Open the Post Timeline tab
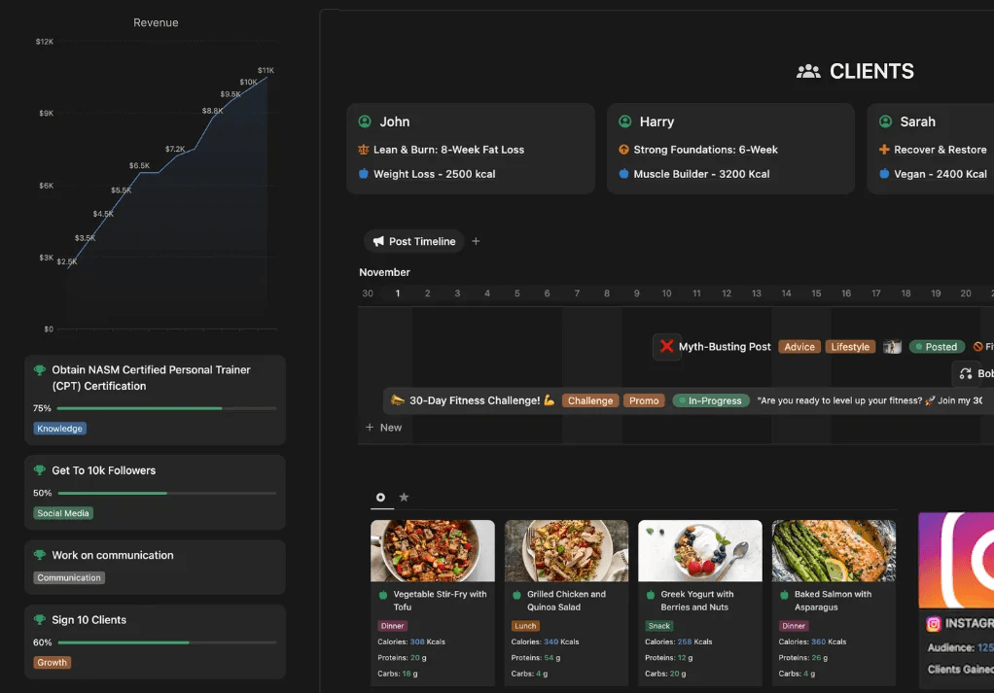This screenshot has height=693, width=994. [414, 241]
